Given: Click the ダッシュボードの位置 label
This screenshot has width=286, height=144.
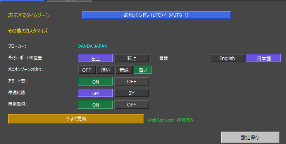Looking at the screenshot, I should pos(26,58).
